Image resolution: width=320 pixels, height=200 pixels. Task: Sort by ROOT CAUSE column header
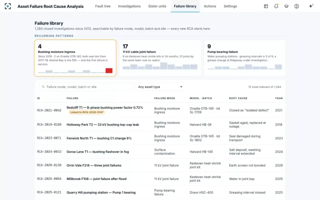pos(238,98)
